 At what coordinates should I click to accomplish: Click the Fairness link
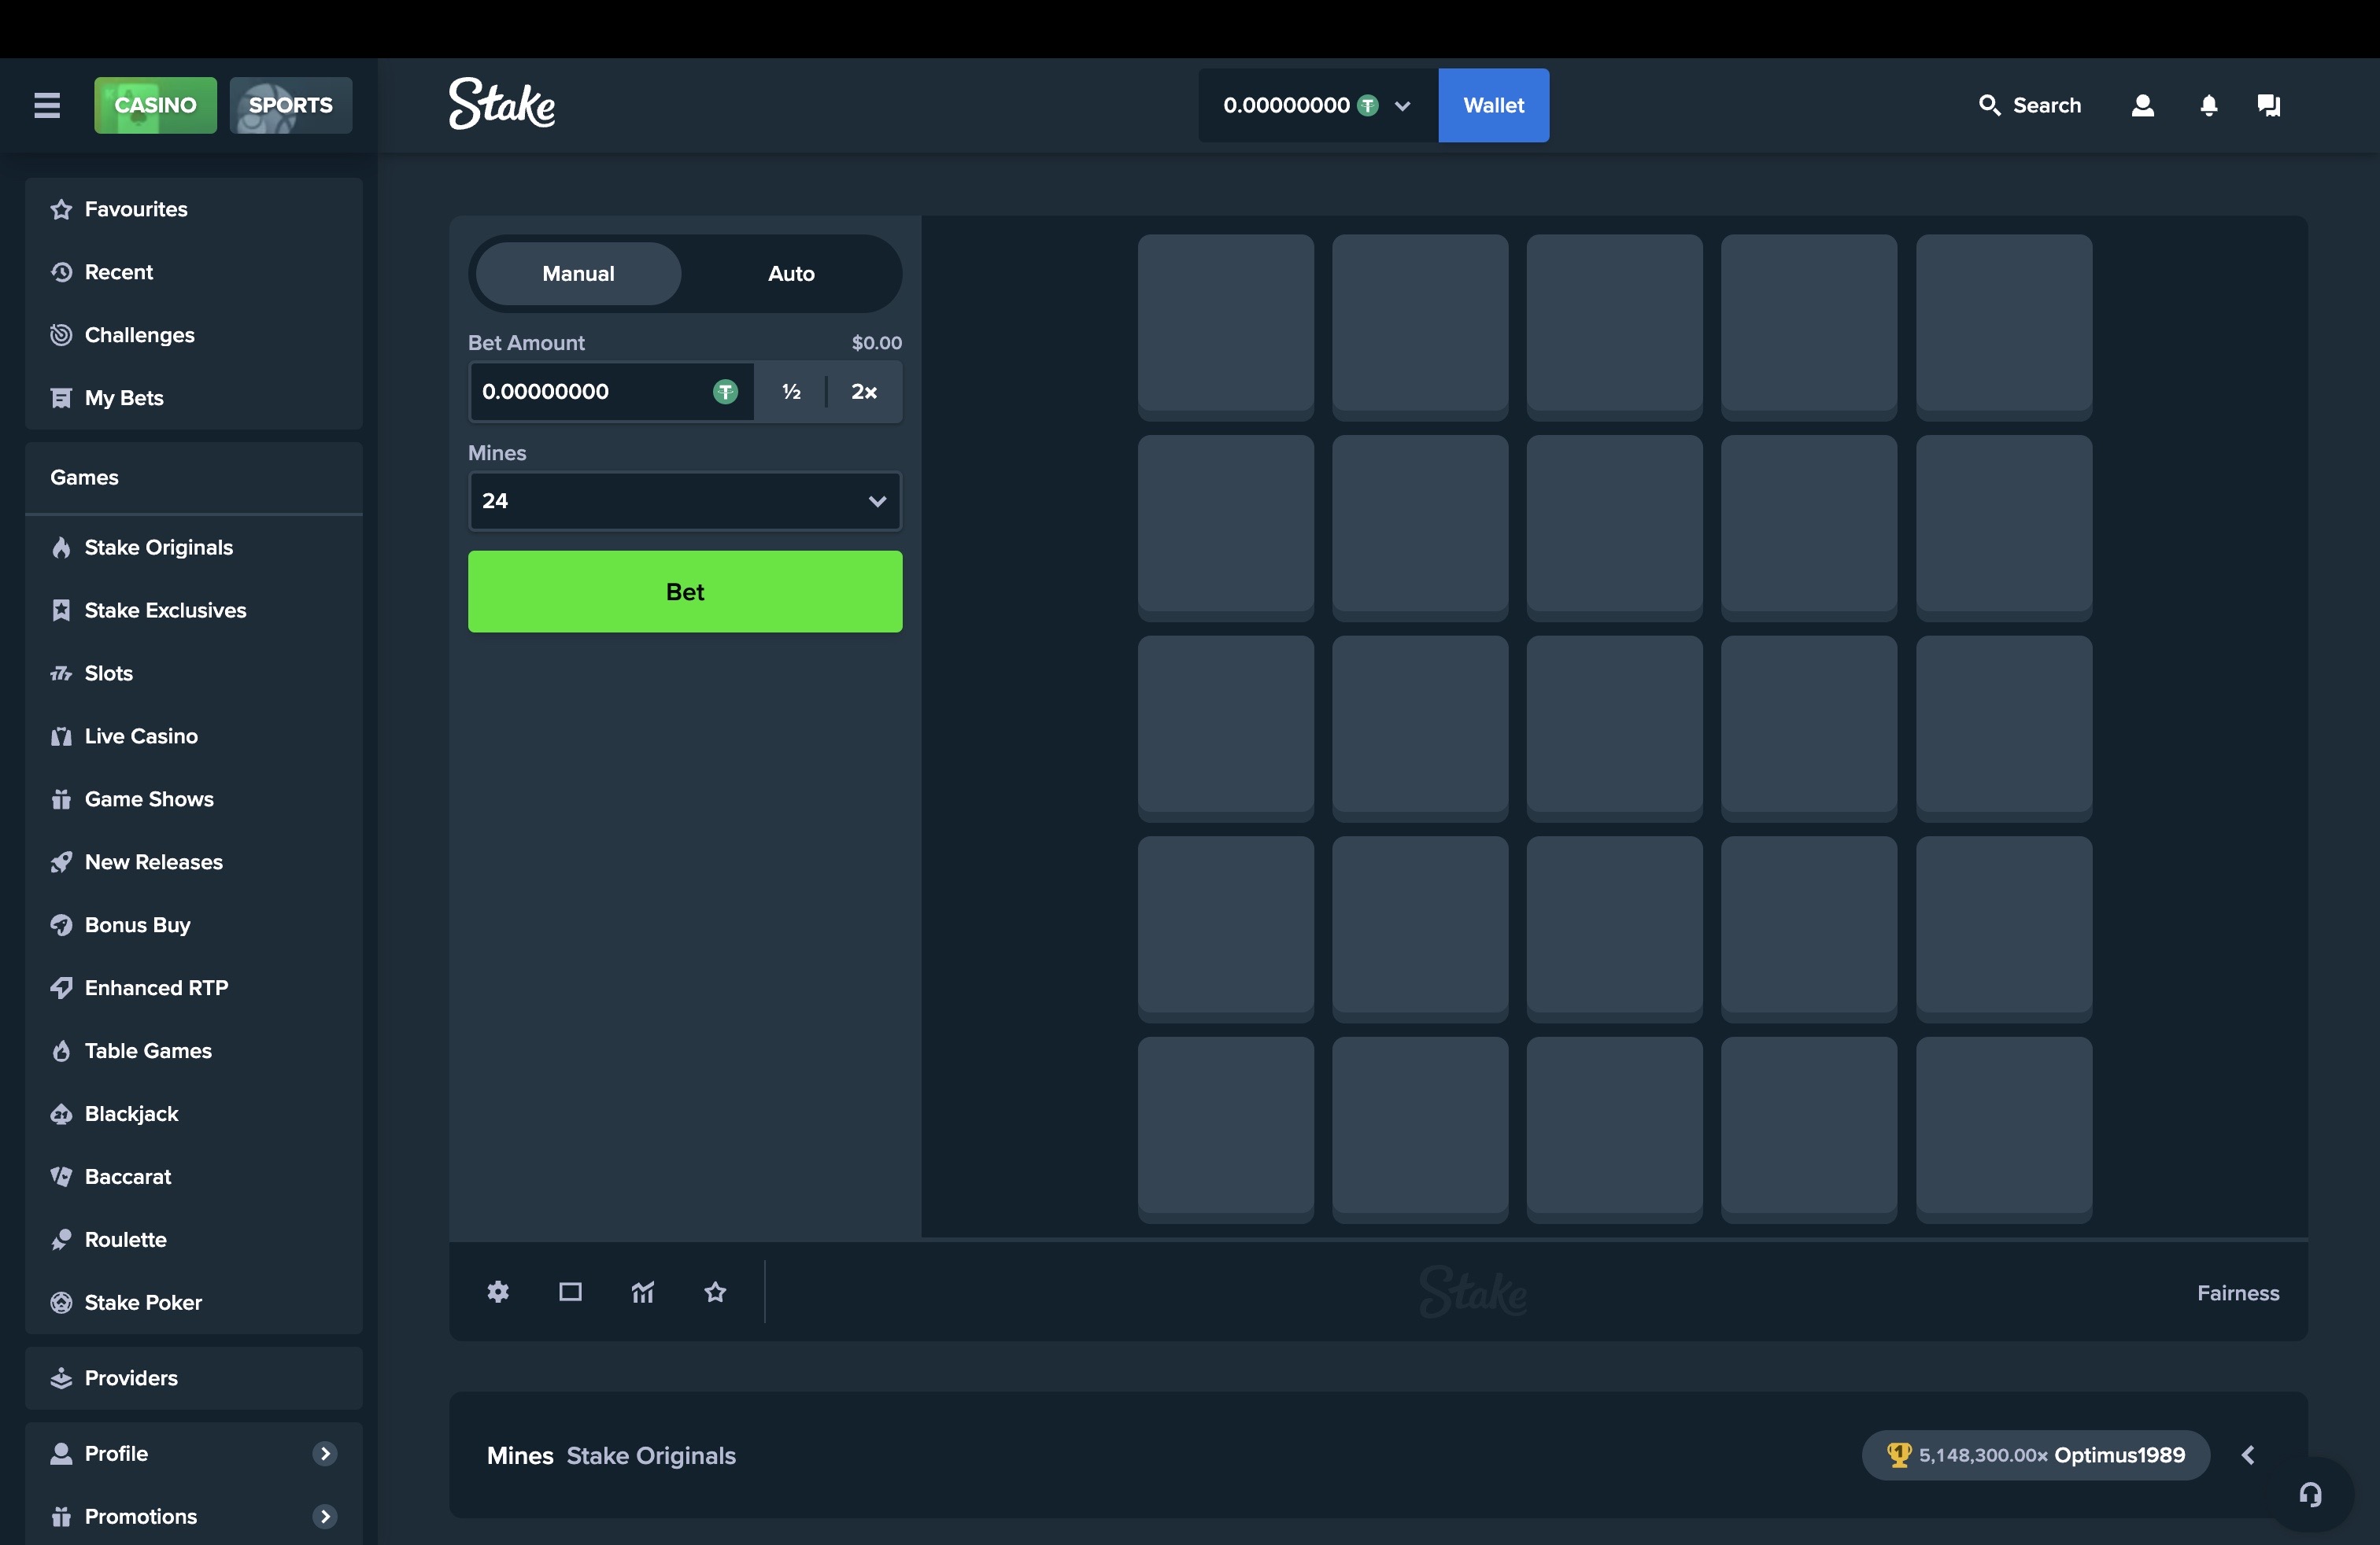click(x=2237, y=1292)
